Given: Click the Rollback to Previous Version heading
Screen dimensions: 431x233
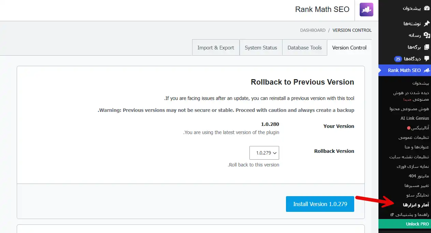Looking at the screenshot, I should (302, 82).
